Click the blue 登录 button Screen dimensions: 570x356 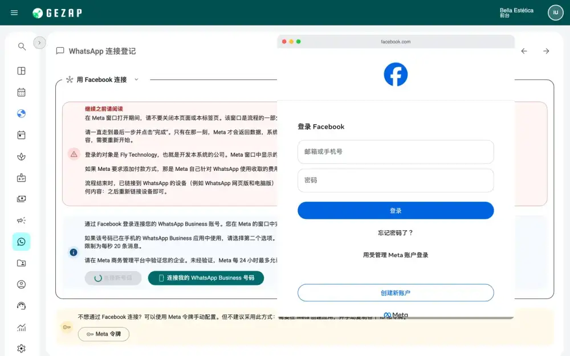click(396, 211)
